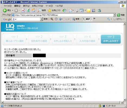Click the Translate button in Google toolbar
The image size is (127, 108).
point(87,19)
